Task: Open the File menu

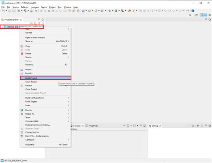Action: [3, 7]
